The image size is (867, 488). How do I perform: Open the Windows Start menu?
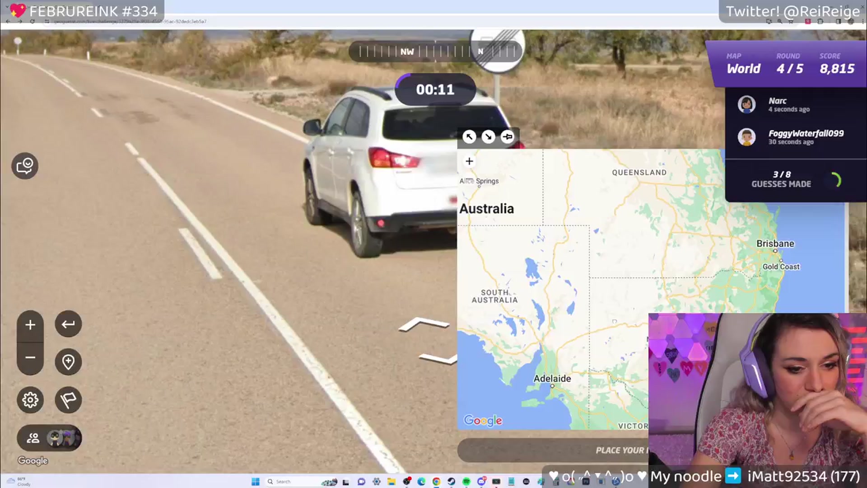(x=255, y=482)
